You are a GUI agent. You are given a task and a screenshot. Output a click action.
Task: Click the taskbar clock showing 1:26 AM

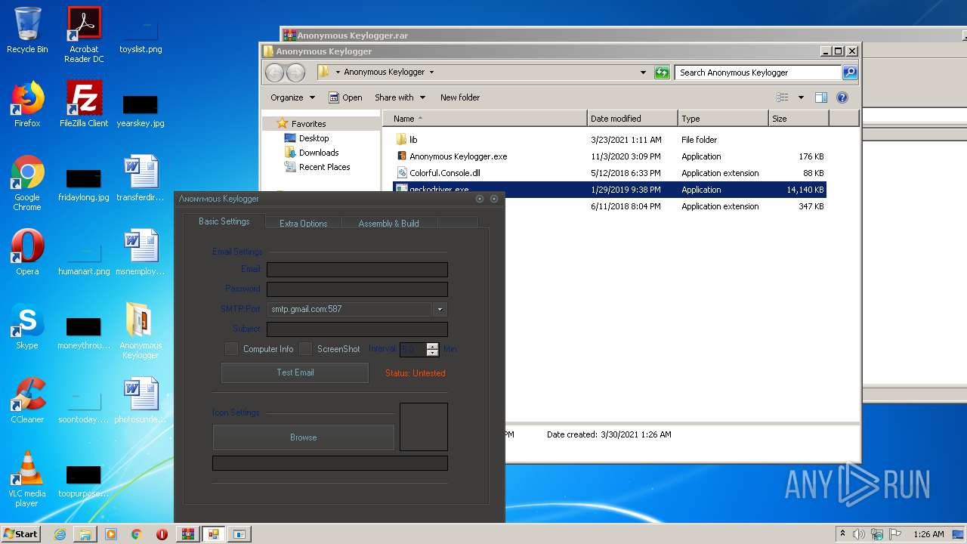[928, 534]
